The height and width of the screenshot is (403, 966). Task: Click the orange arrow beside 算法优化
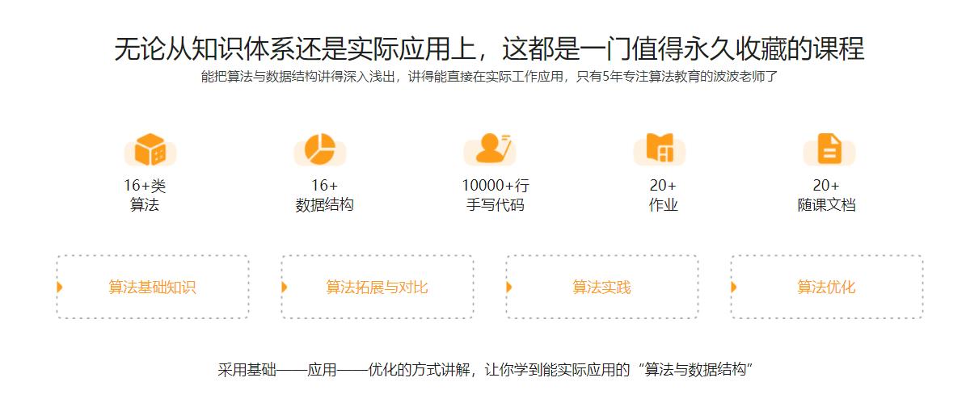pyautogui.click(x=734, y=287)
